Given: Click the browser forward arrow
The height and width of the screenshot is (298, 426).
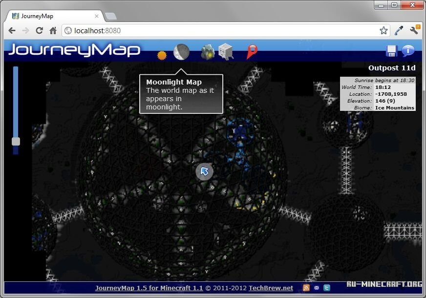Looking at the screenshot, I should (x=25, y=30).
